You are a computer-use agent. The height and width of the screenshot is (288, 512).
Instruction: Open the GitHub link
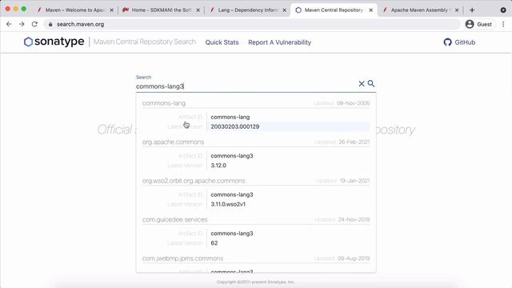pos(459,42)
